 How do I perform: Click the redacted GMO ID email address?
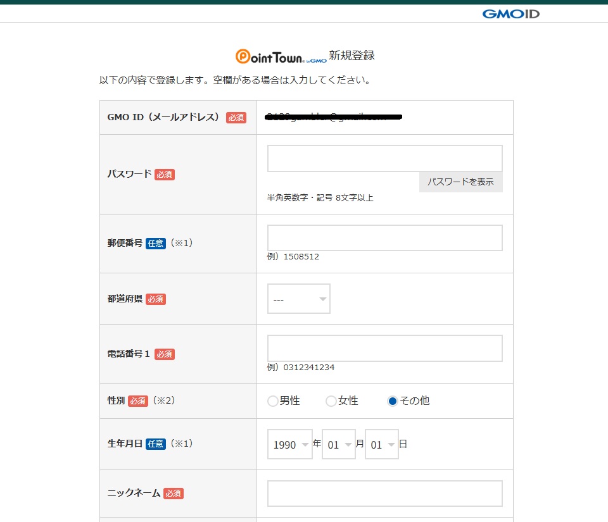[335, 117]
